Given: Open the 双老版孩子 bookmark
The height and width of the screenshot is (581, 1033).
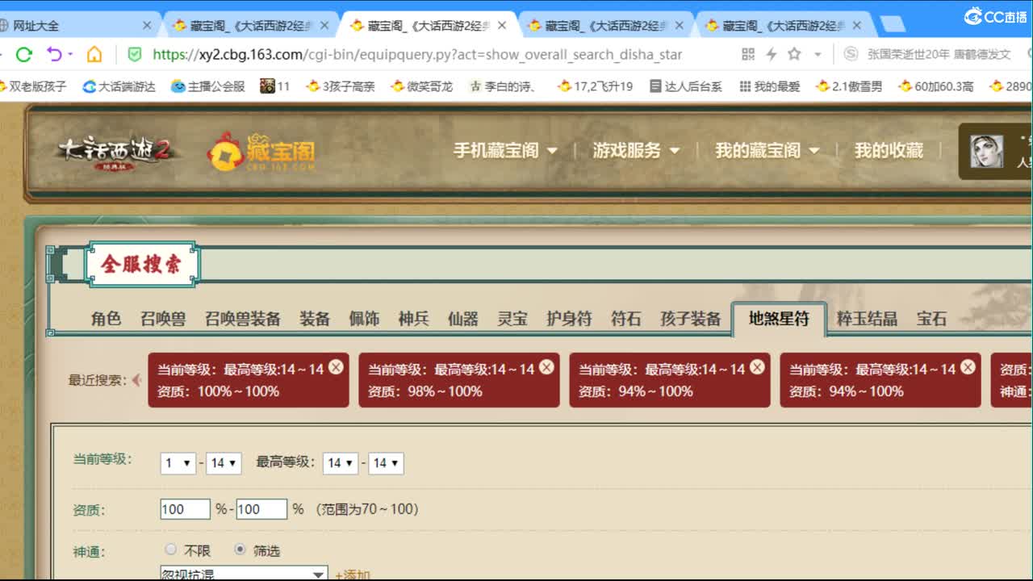Looking at the screenshot, I should 34,86.
